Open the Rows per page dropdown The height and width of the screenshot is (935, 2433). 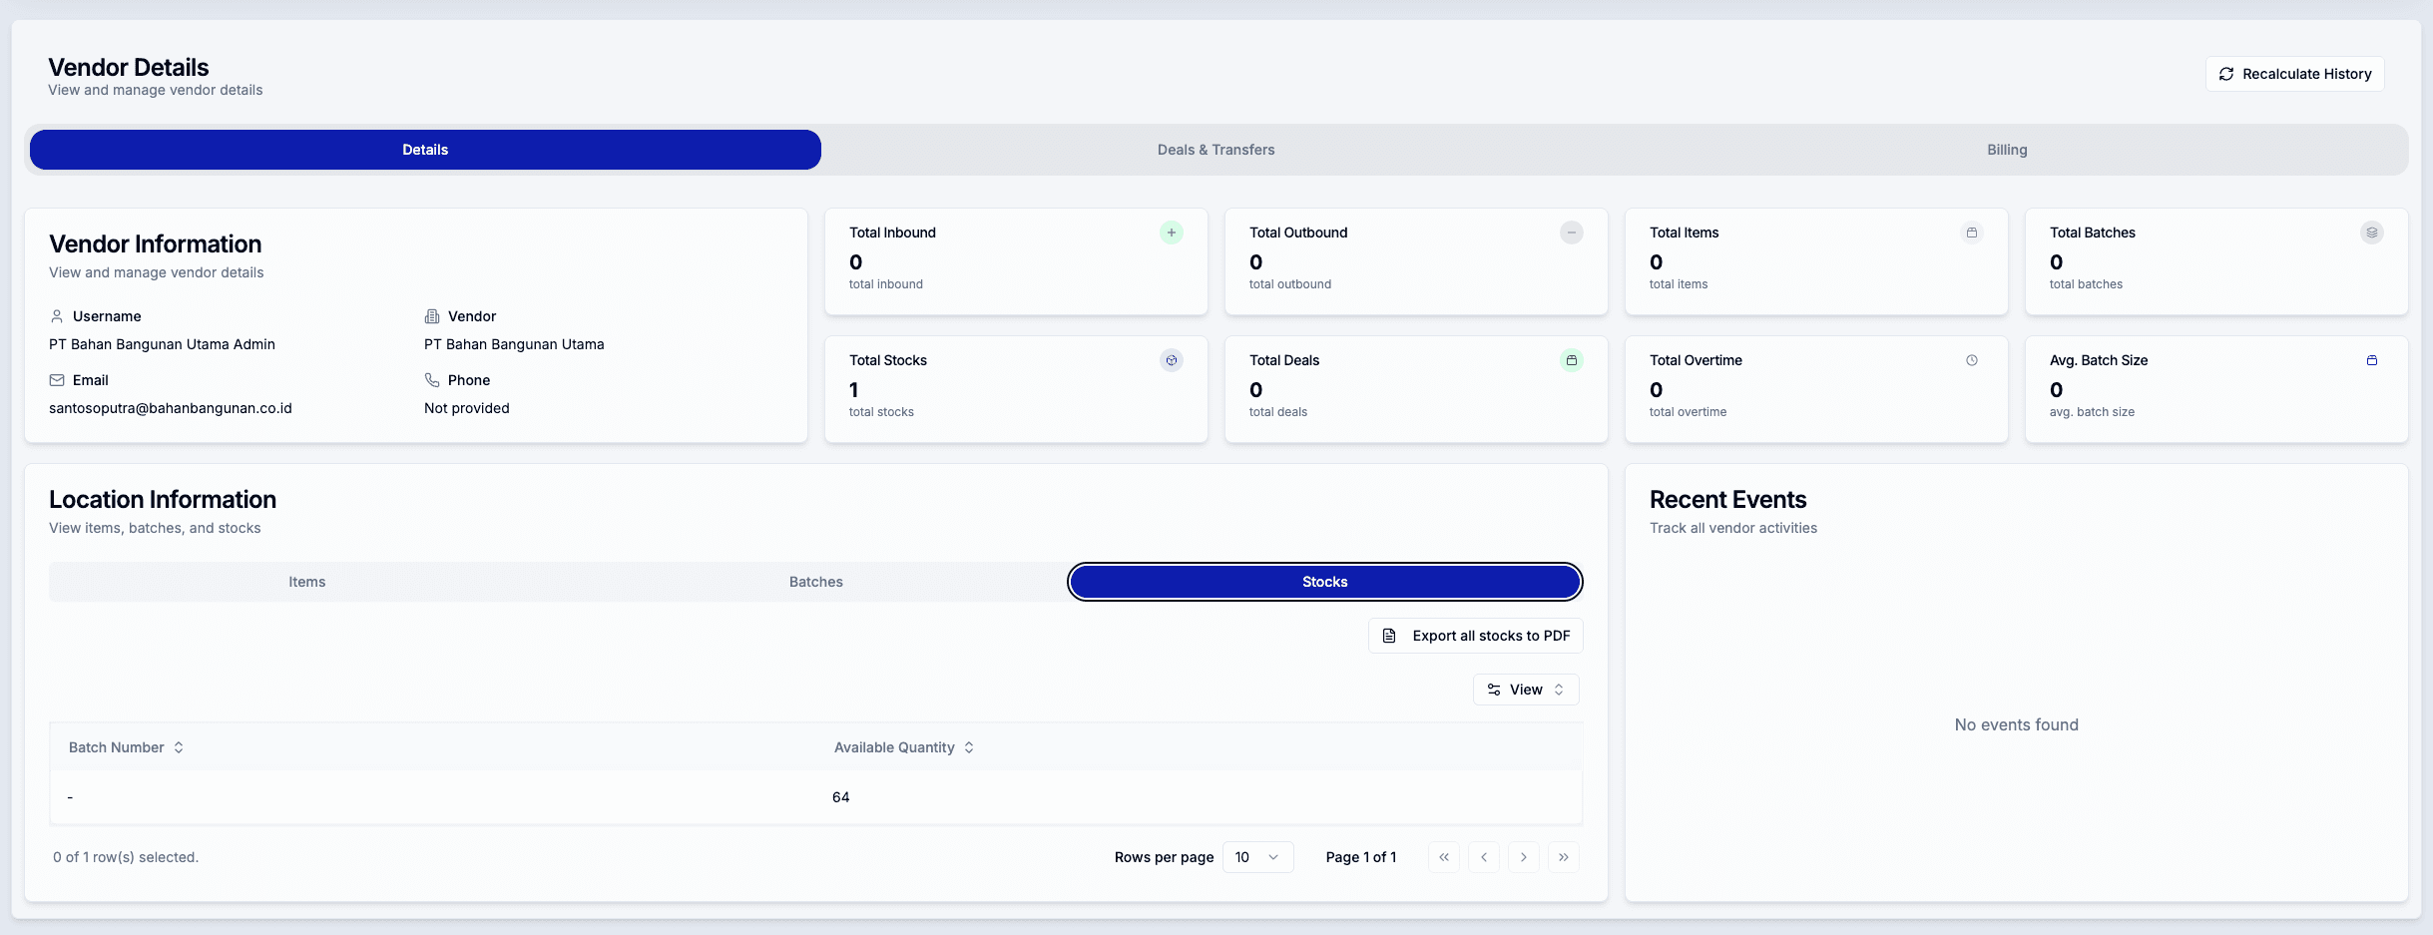pos(1256,857)
